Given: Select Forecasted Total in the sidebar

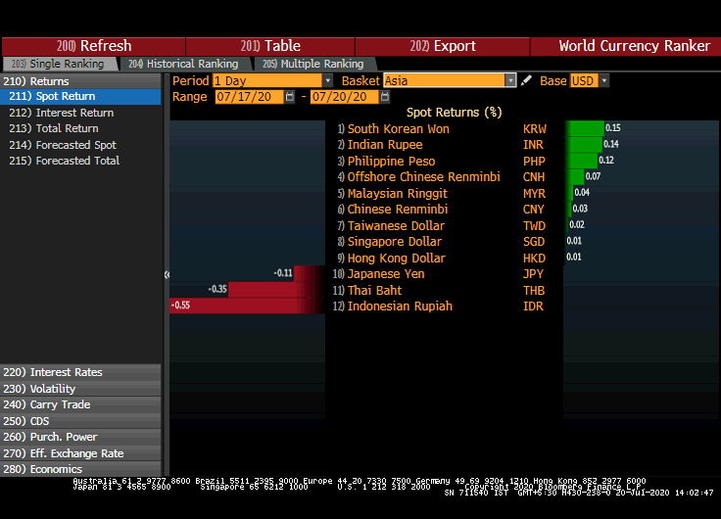Looking at the screenshot, I should coord(77,161).
